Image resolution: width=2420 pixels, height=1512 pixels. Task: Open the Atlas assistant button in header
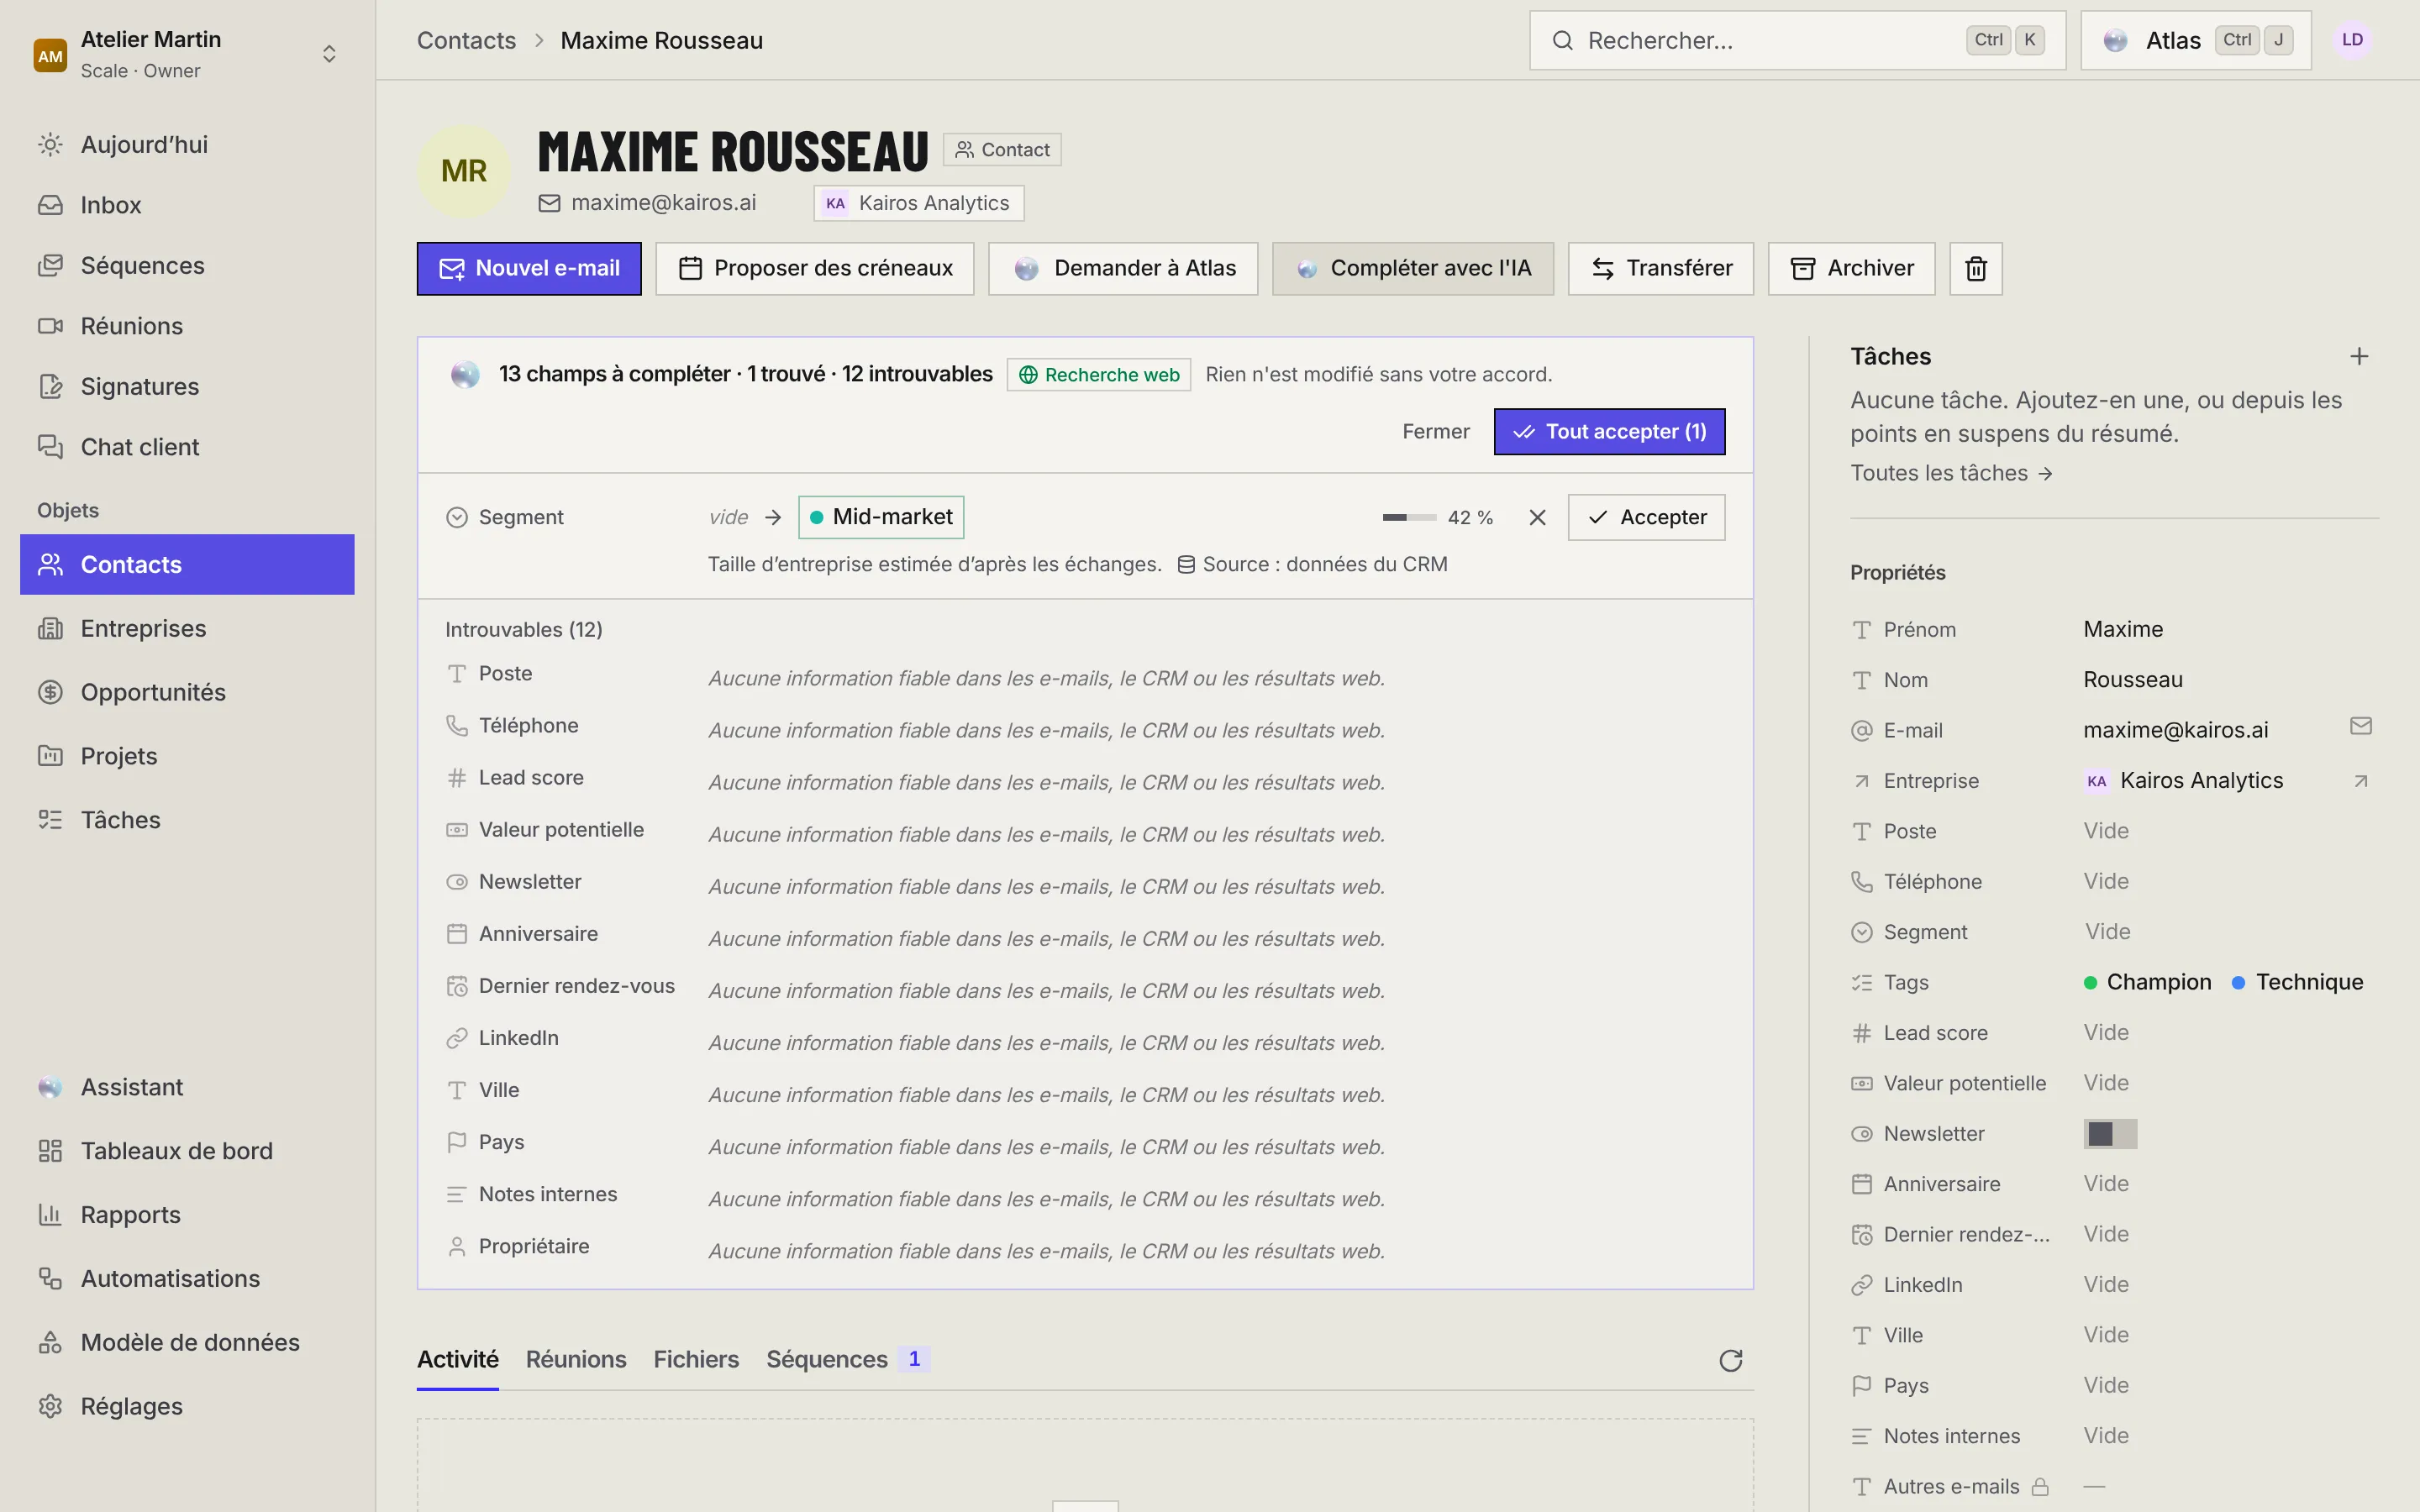coord(2196,40)
